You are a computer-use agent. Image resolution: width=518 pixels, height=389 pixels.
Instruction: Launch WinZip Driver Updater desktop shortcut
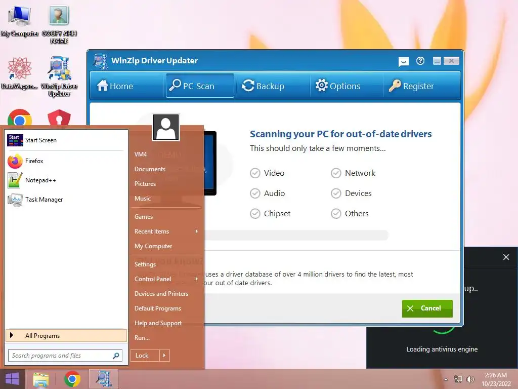59,76
